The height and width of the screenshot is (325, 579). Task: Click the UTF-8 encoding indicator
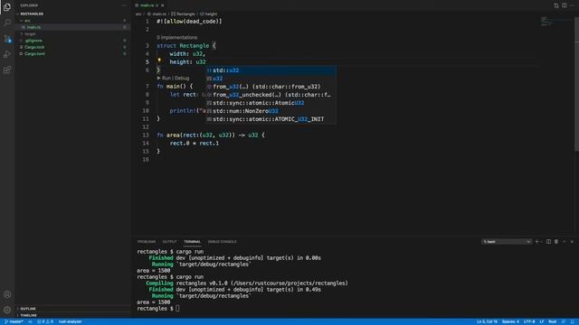[x=529, y=321]
